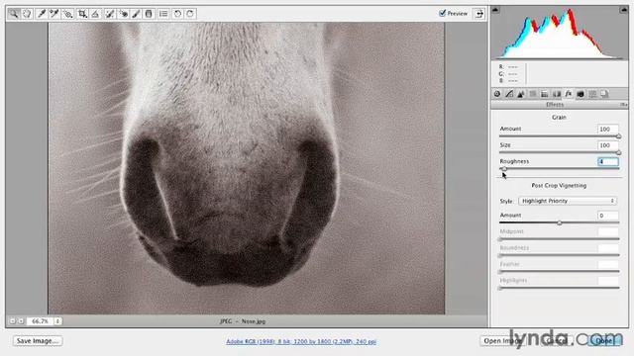Click the Roughness value field
The width and height of the screenshot is (634, 356).
(607, 161)
